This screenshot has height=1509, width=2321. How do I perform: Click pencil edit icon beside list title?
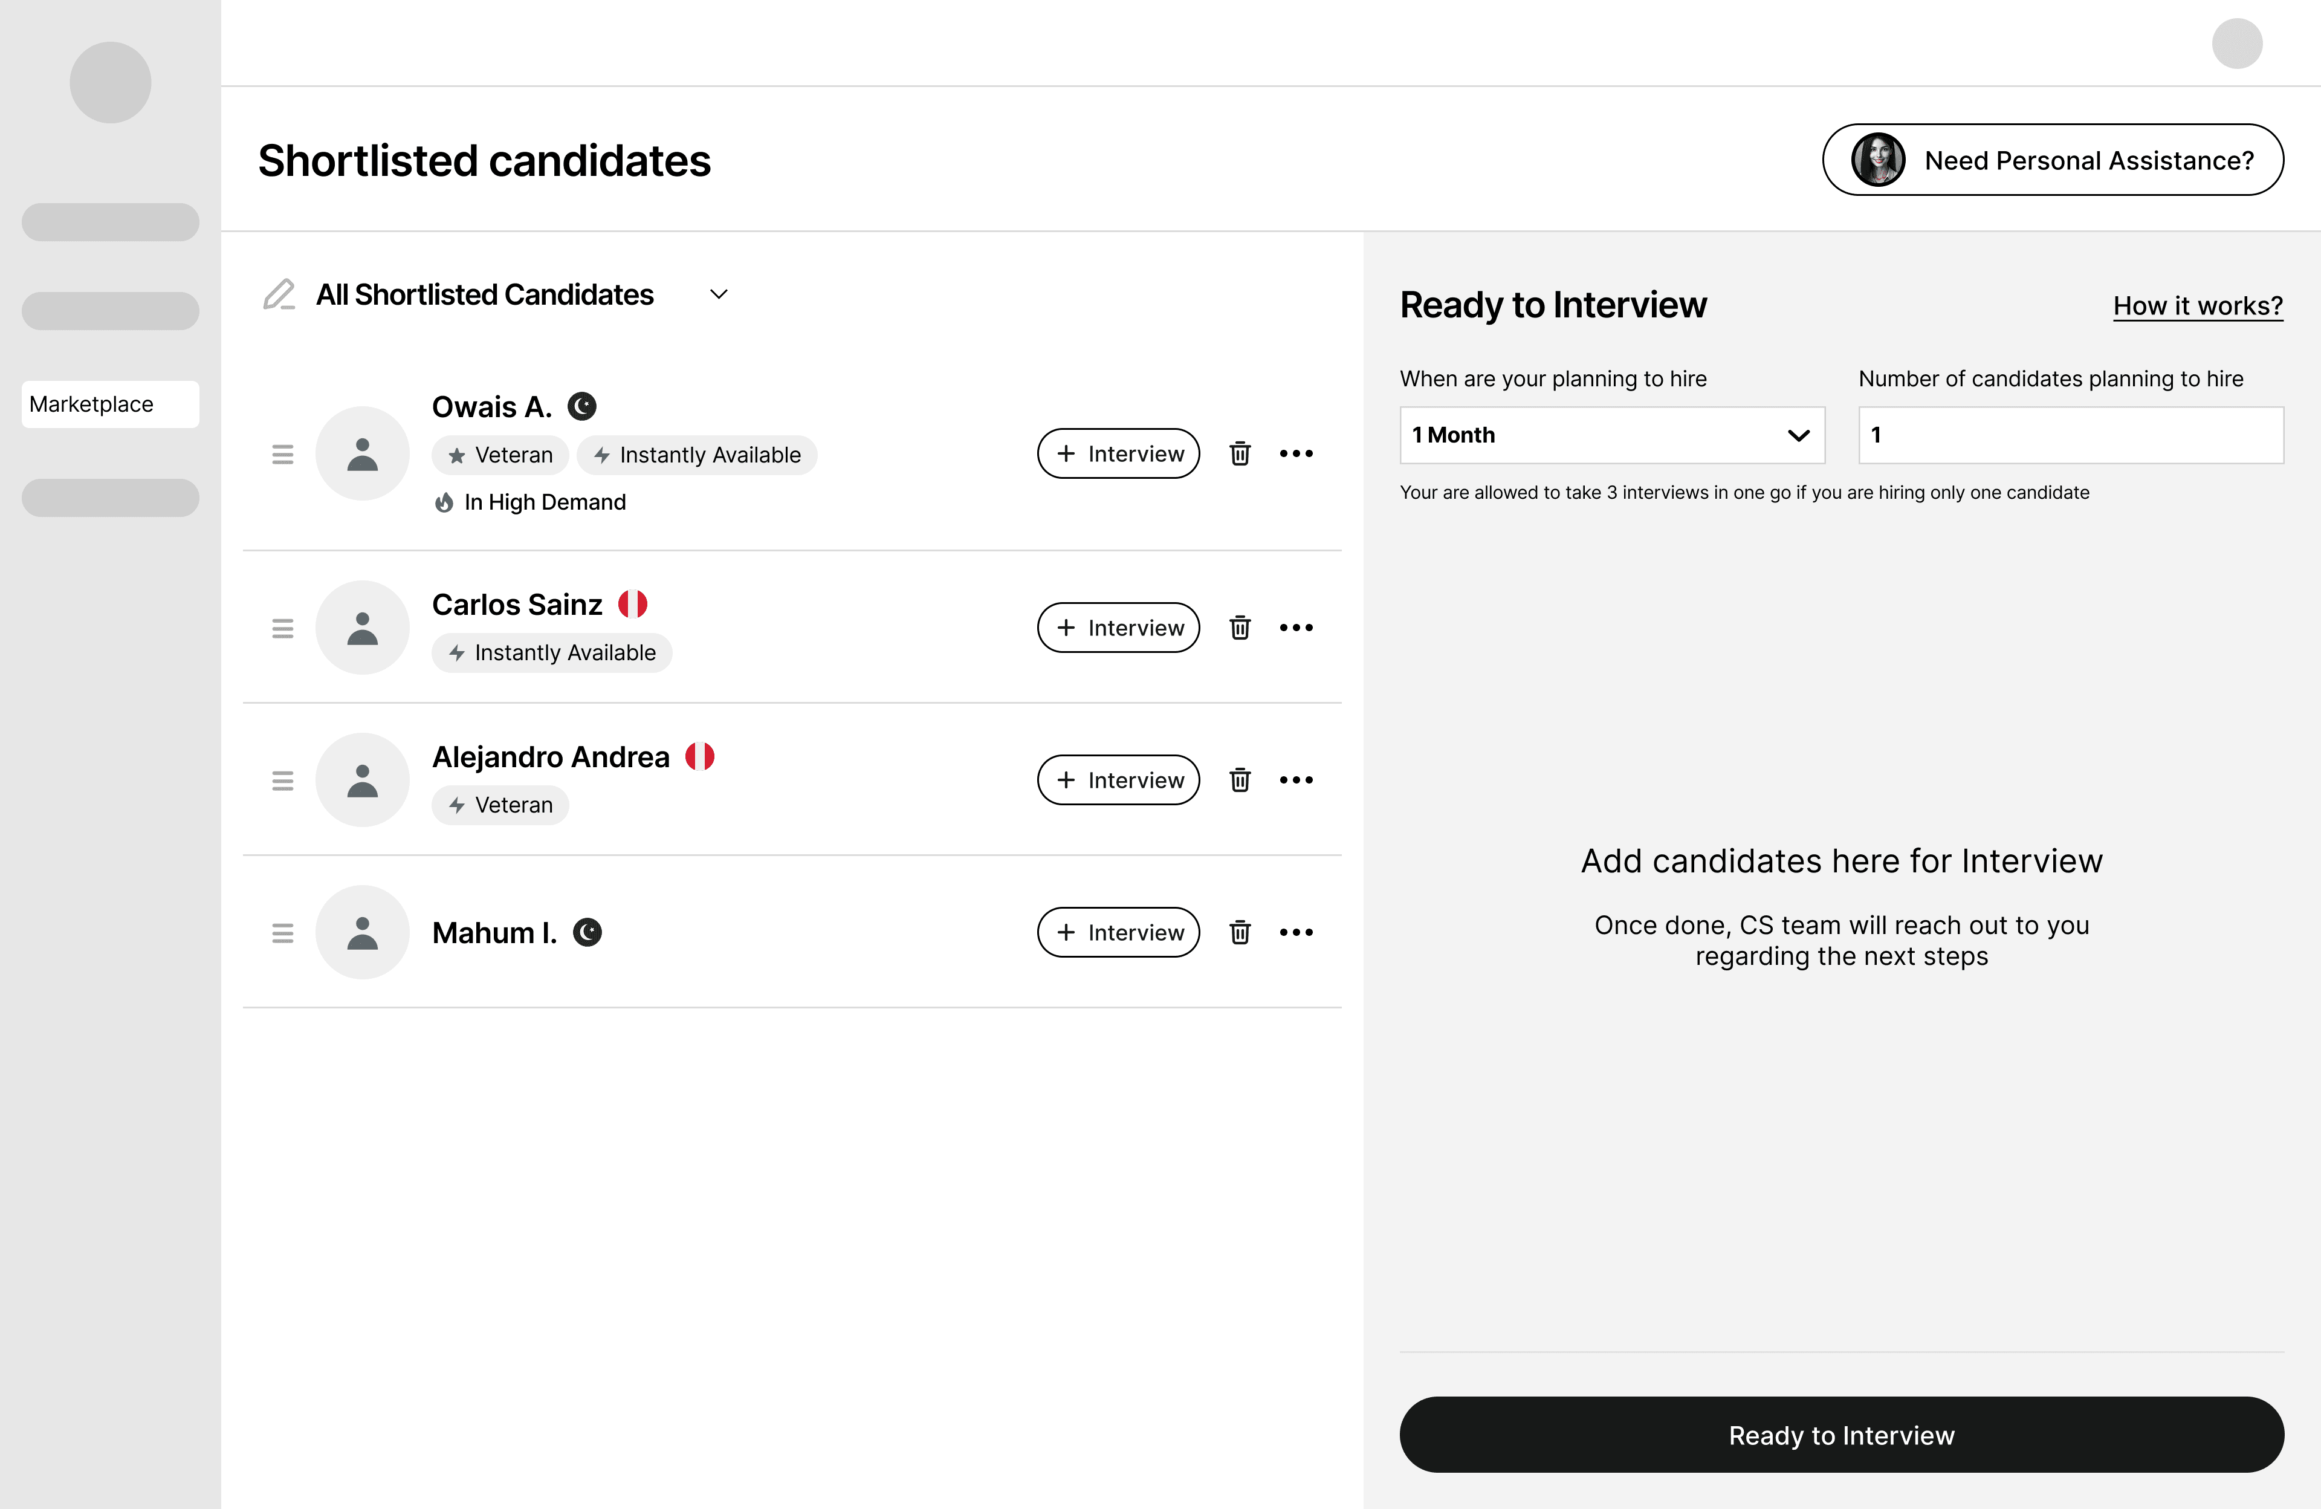point(279,294)
